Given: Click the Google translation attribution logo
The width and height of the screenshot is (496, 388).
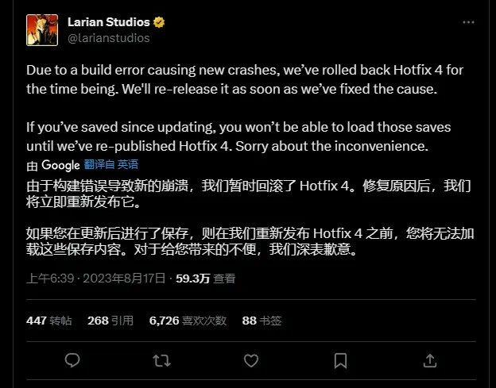Looking at the screenshot, I should point(60,165).
